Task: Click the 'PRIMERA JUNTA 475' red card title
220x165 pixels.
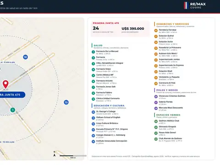Action: click(106, 23)
